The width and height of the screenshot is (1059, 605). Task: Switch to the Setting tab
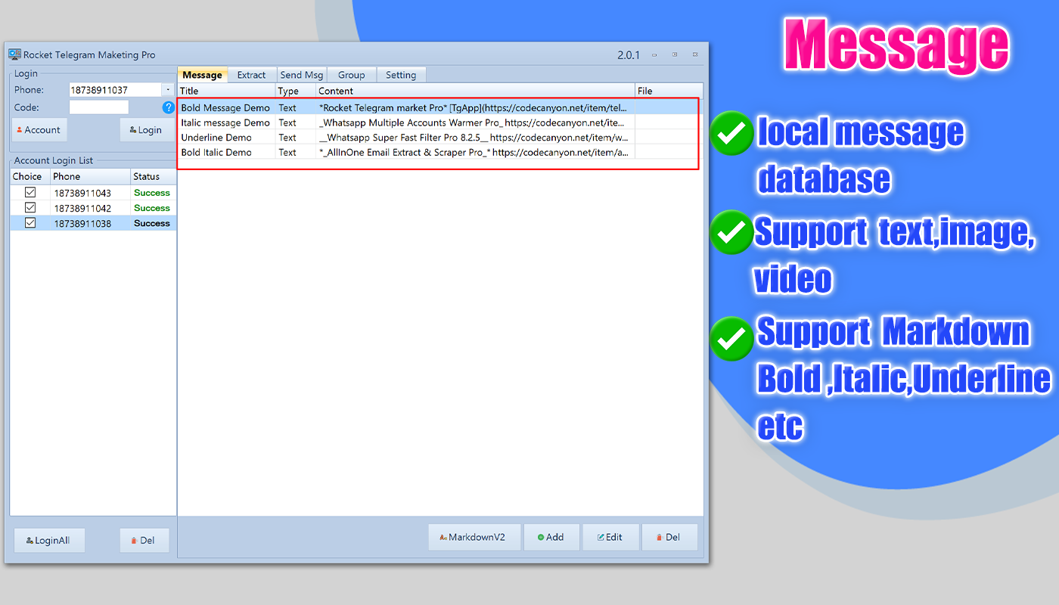click(401, 75)
